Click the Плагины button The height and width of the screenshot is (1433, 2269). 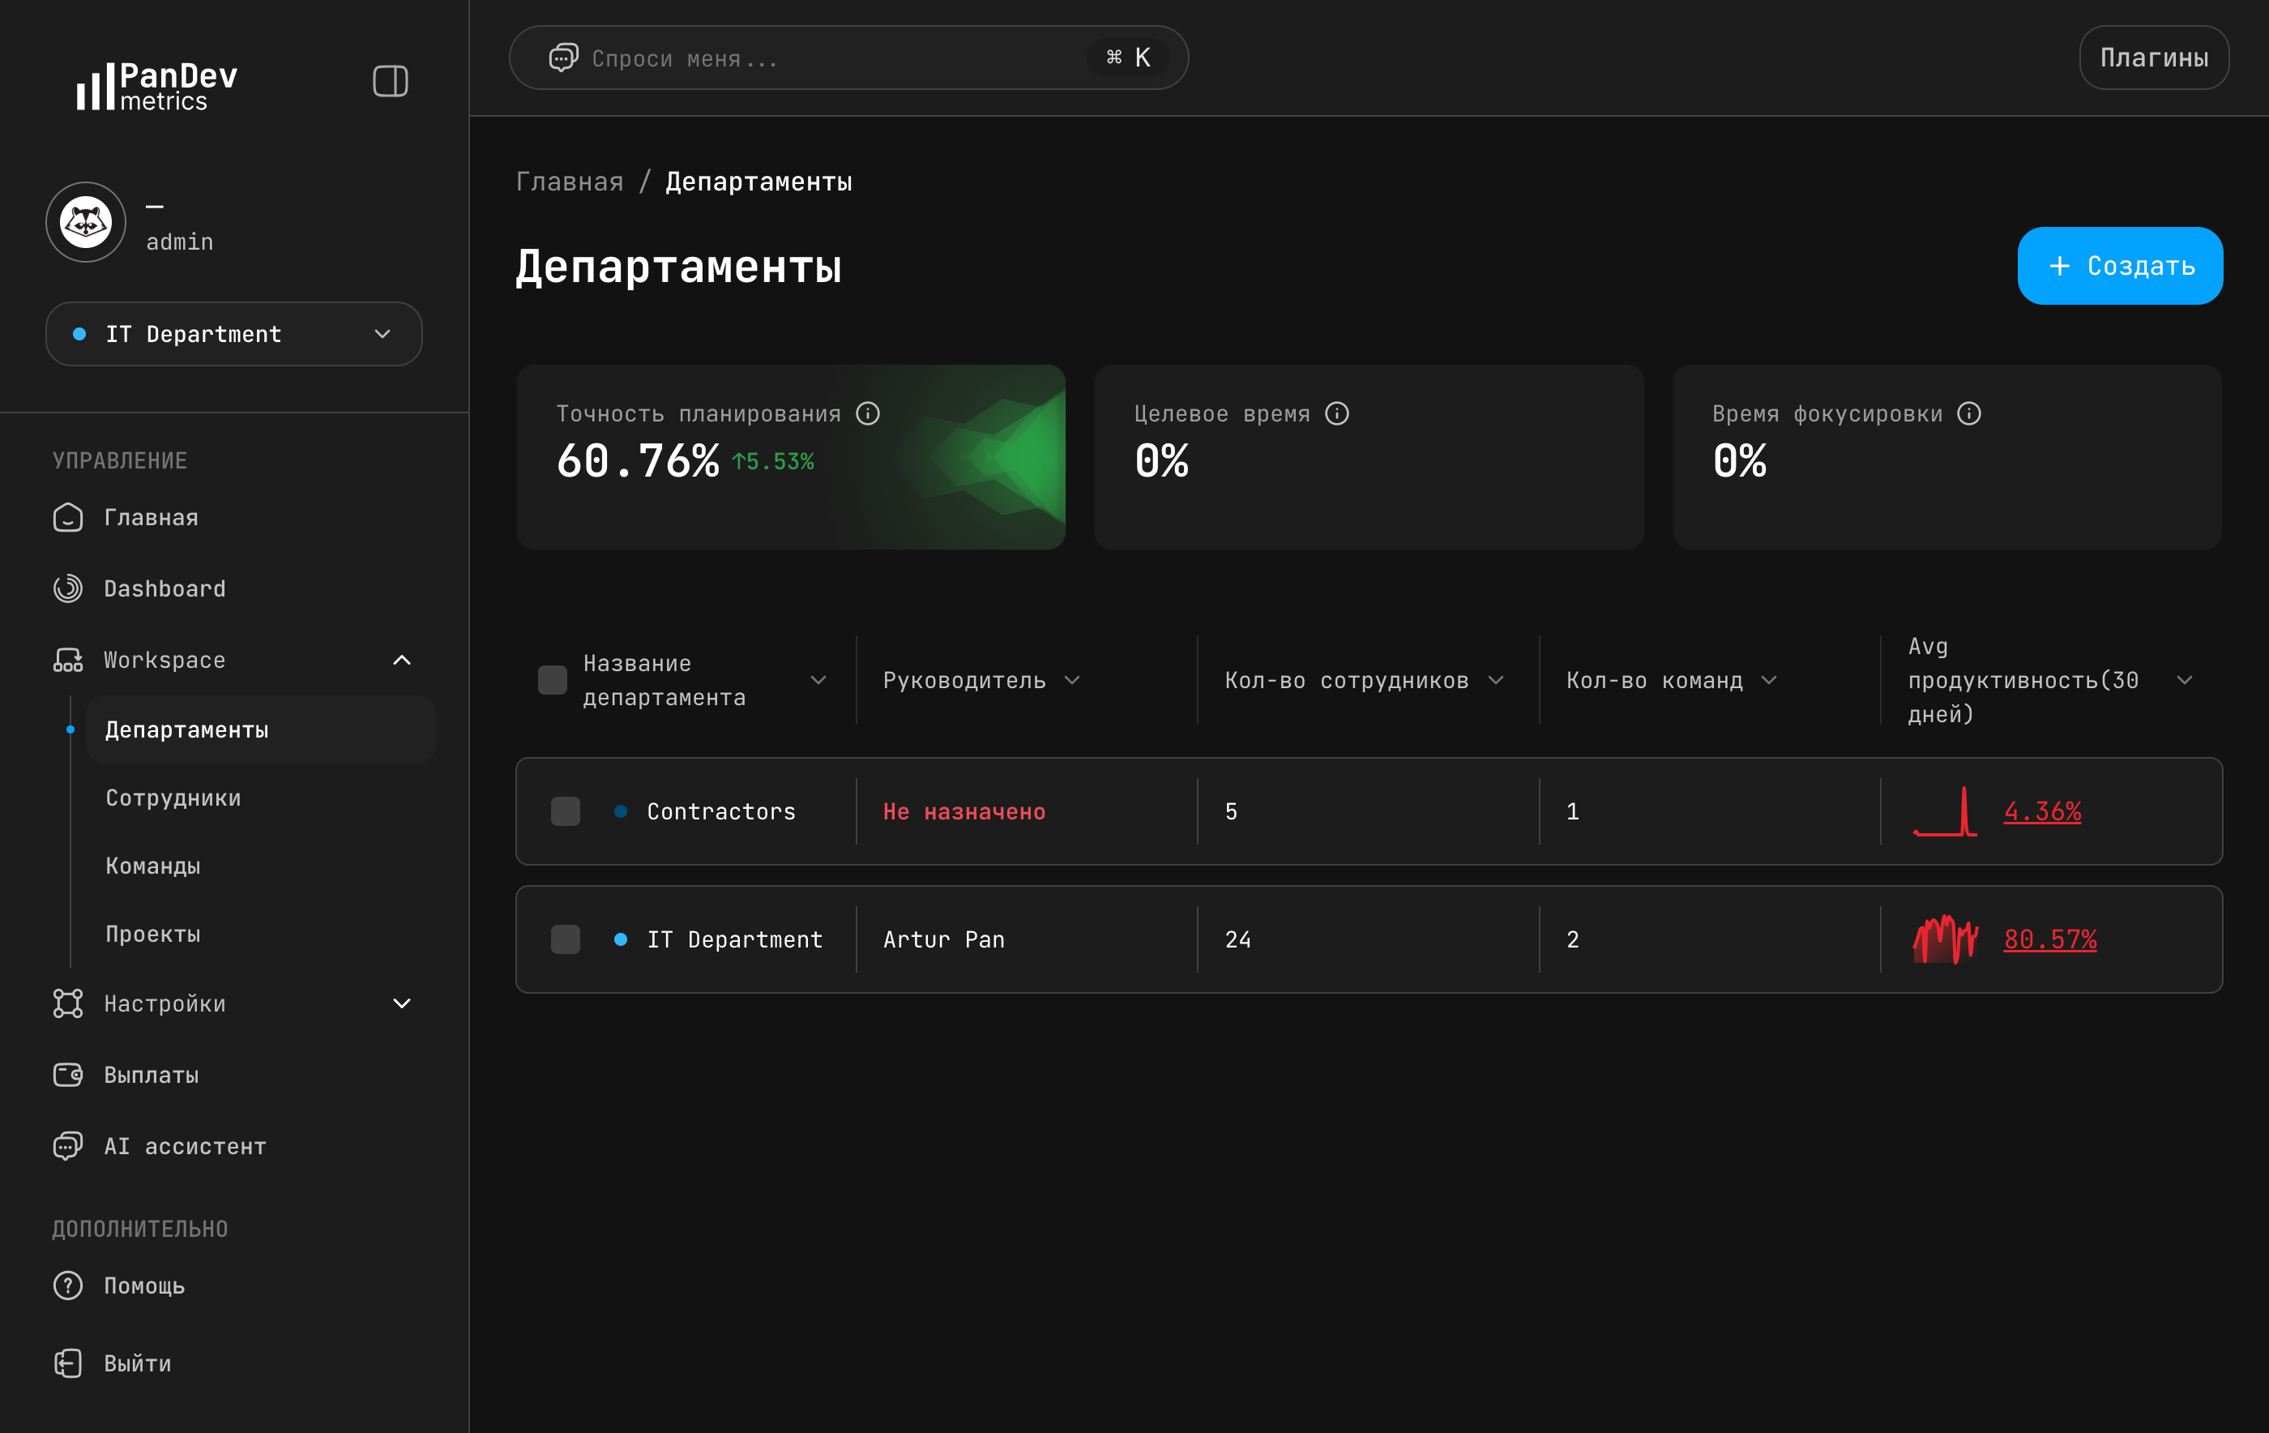(x=2153, y=58)
